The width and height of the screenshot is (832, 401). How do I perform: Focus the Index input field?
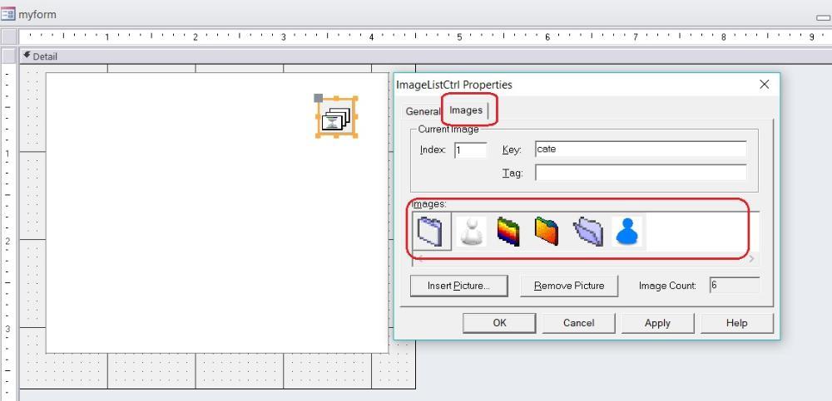click(471, 150)
